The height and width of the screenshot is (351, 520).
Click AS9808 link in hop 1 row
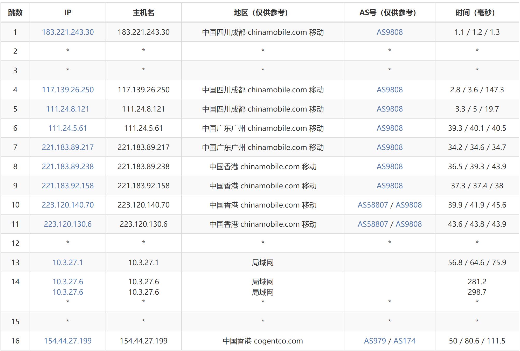pos(390,32)
